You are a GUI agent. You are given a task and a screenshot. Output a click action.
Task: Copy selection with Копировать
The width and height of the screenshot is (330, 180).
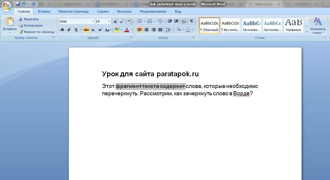(x=30, y=25)
